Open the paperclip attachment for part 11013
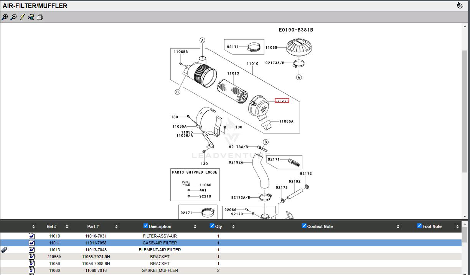The width and height of the screenshot is (470, 275). 4,250
